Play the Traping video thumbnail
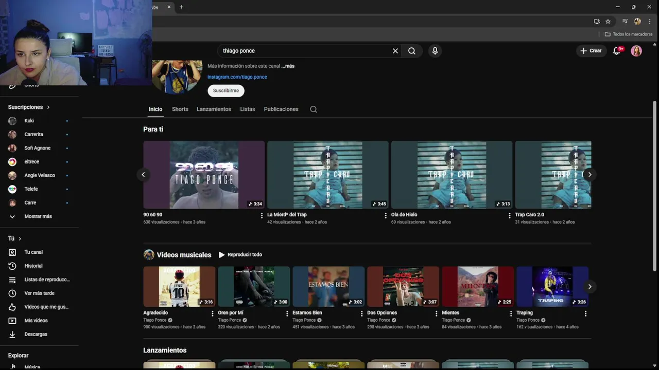 point(552,286)
